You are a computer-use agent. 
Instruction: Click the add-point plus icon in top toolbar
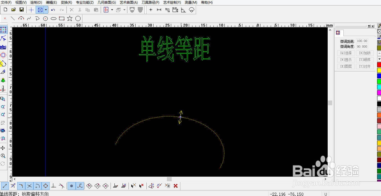(151, 10)
